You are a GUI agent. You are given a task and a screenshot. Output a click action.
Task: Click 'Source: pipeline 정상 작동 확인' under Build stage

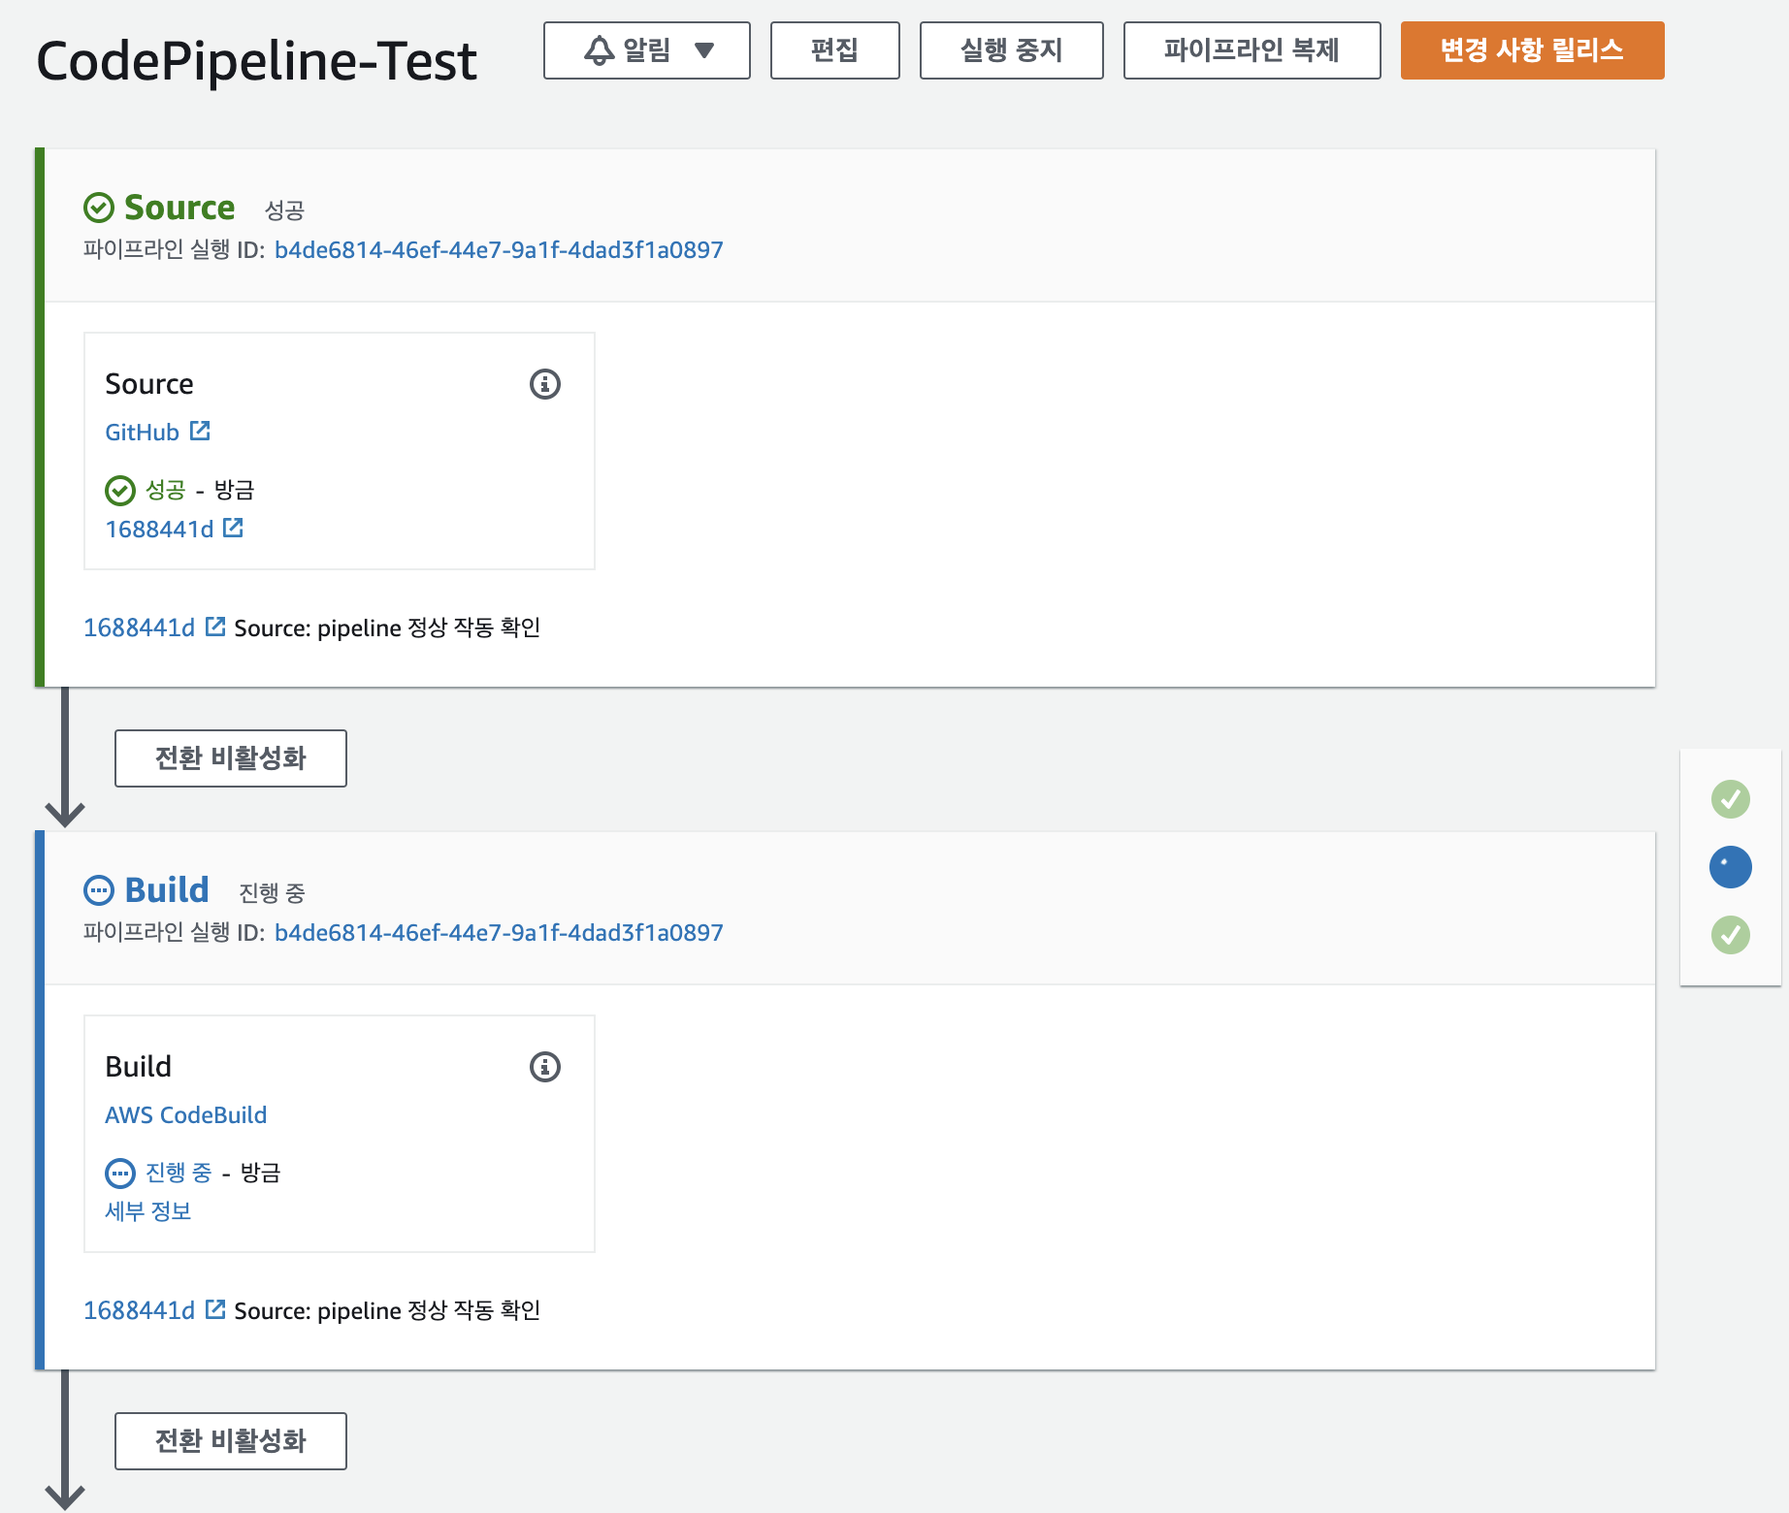click(387, 1311)
